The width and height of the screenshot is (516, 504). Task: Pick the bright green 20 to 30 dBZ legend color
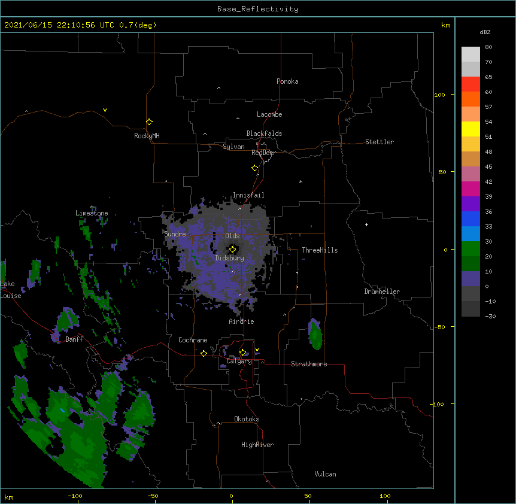(471, 249)
